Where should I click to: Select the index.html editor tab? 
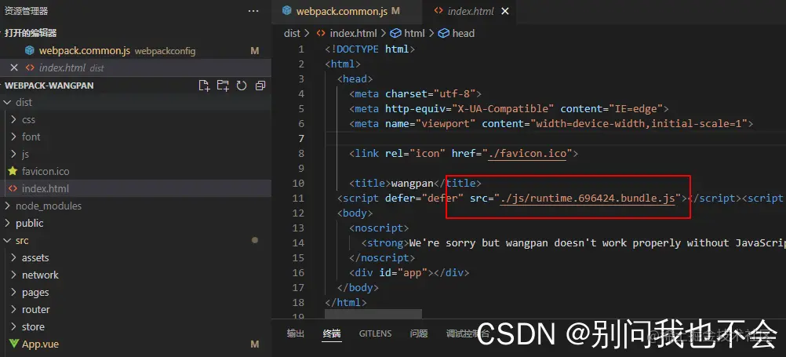469,11
